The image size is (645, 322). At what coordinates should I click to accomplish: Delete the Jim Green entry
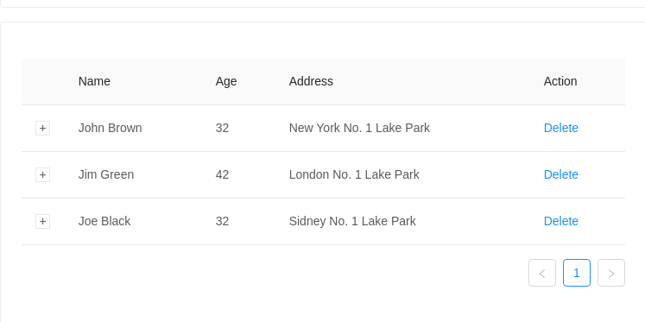click(561, 174)
